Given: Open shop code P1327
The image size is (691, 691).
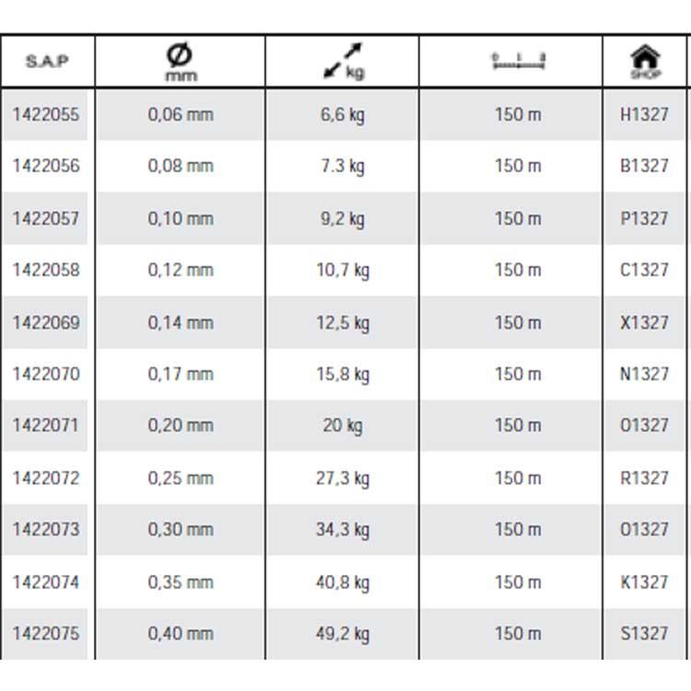Looking at the screenshot, I should 644,218.
